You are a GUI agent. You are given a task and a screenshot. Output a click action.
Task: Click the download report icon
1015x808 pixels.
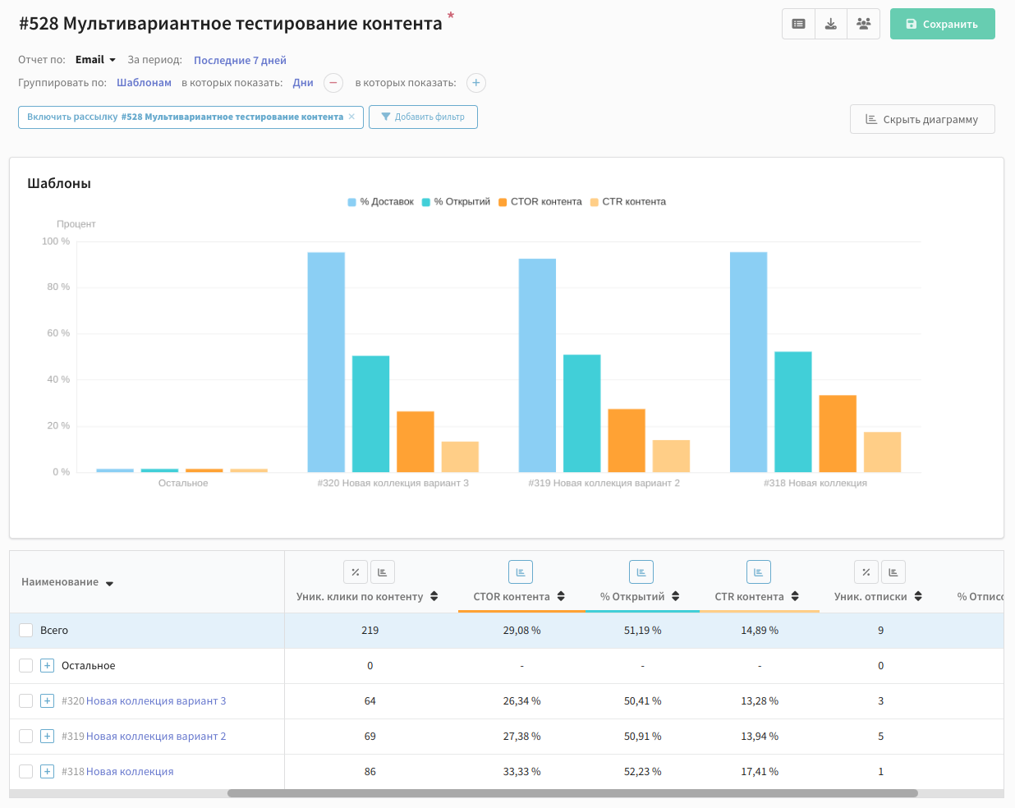click(x=831, y=24)
